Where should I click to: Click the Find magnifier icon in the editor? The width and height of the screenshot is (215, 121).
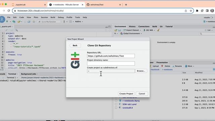16,30
